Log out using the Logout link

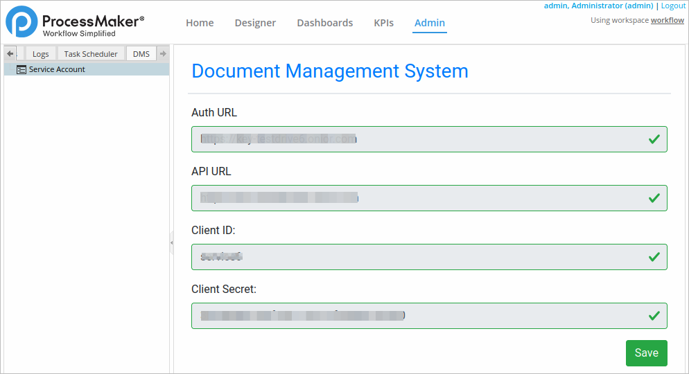pos(673,6)
